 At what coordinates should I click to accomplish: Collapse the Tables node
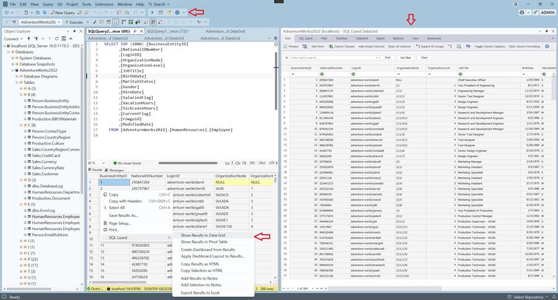(x=17, y=82)
